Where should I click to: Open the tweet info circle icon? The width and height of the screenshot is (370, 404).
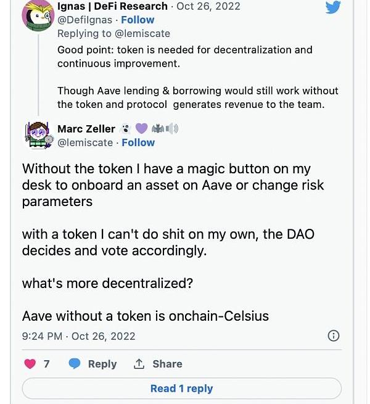coord(333,336)
